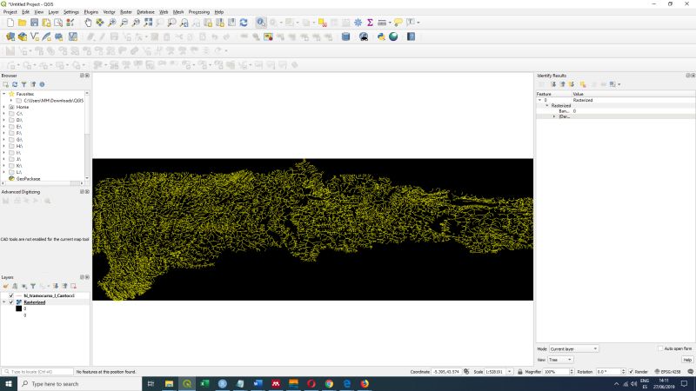Open the Processing menu
The width and height of the screenshot is (696, 391).
tap(199, 12)
